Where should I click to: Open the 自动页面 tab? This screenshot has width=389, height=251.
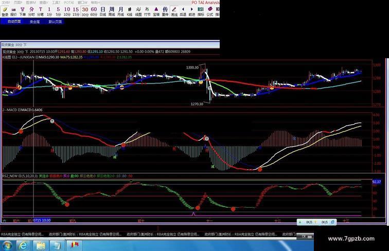tap(14, 22)
